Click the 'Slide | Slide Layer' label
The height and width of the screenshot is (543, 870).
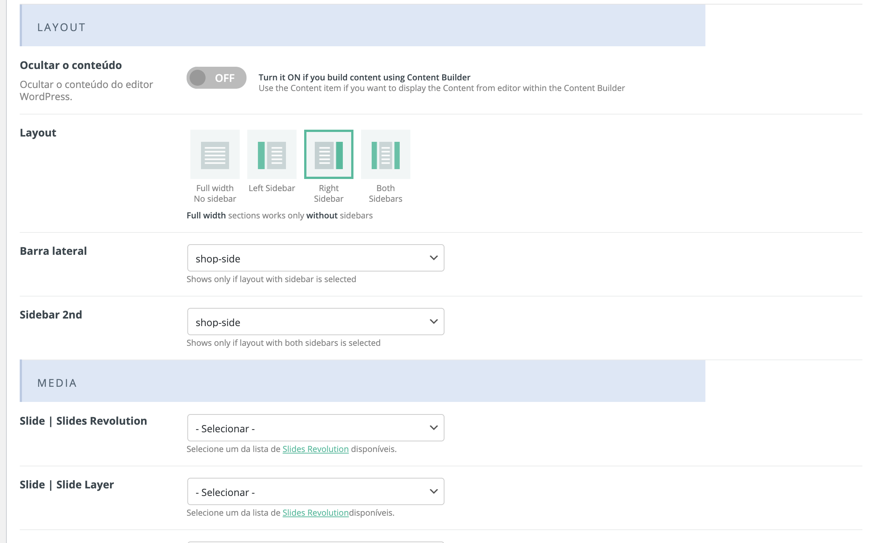tap(67, 485)
